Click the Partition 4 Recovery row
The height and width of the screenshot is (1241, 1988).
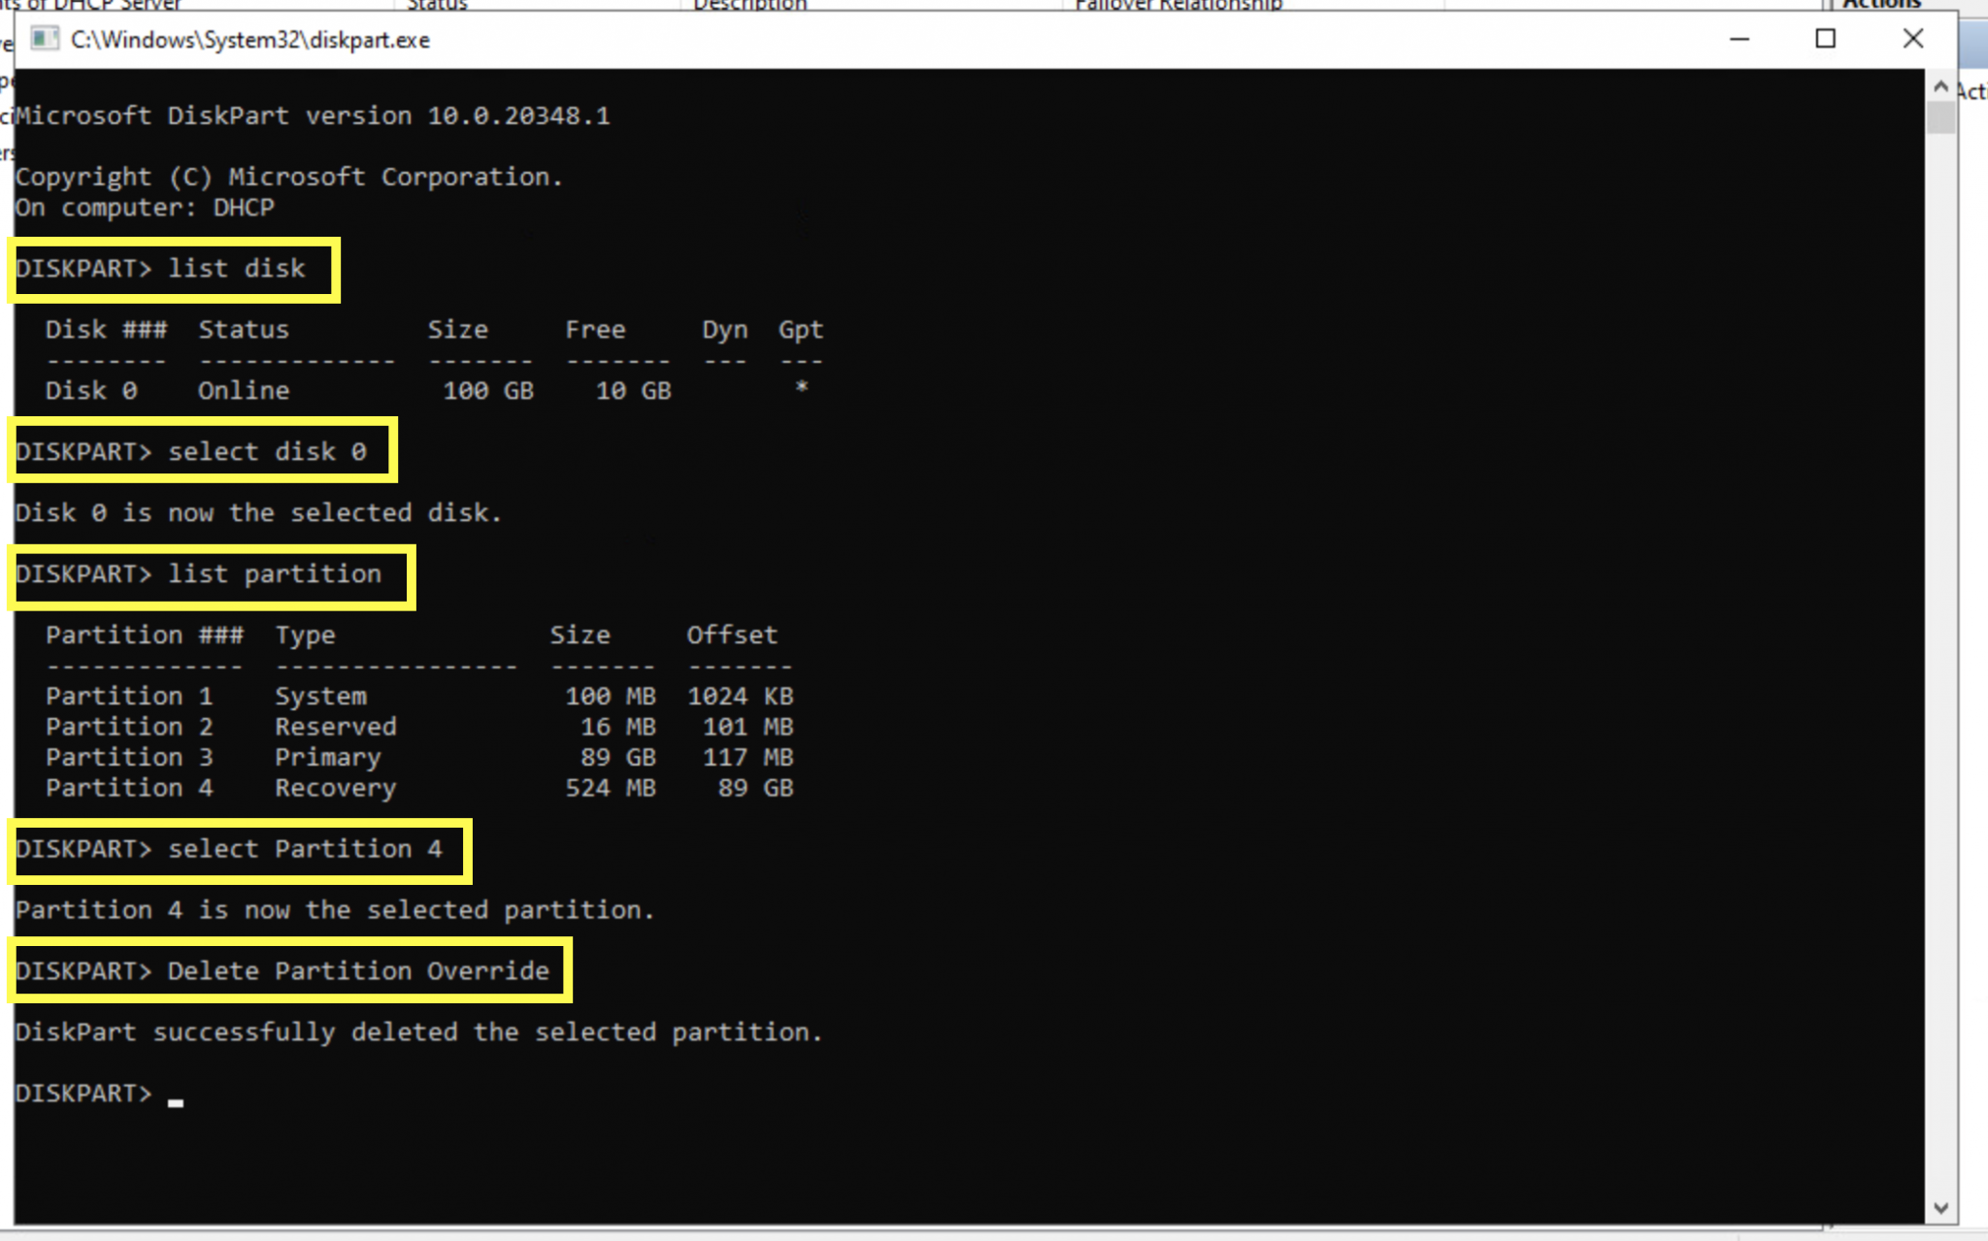tap(291, 788)
